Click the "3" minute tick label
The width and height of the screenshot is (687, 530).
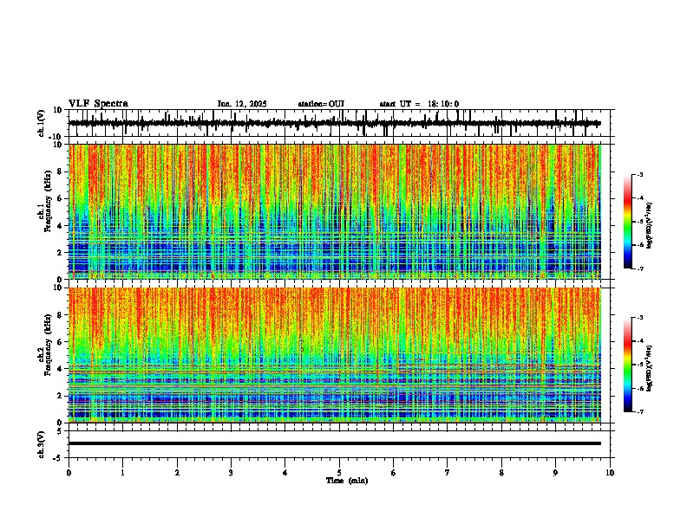231,473
